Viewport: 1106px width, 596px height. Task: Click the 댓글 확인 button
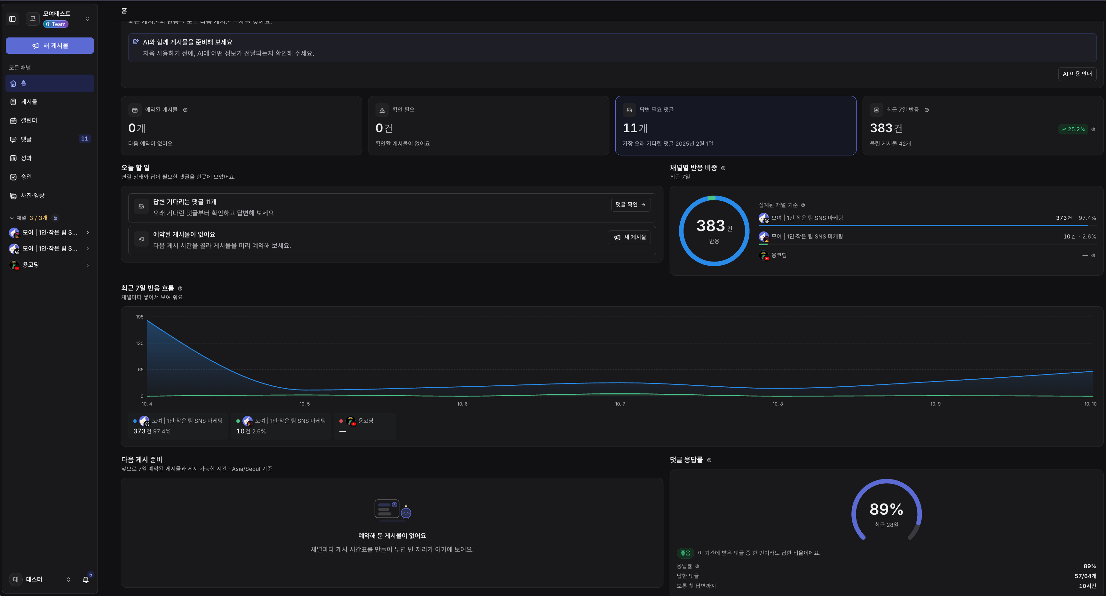tap(630, 205)
